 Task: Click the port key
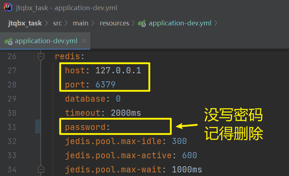(75, 85)
